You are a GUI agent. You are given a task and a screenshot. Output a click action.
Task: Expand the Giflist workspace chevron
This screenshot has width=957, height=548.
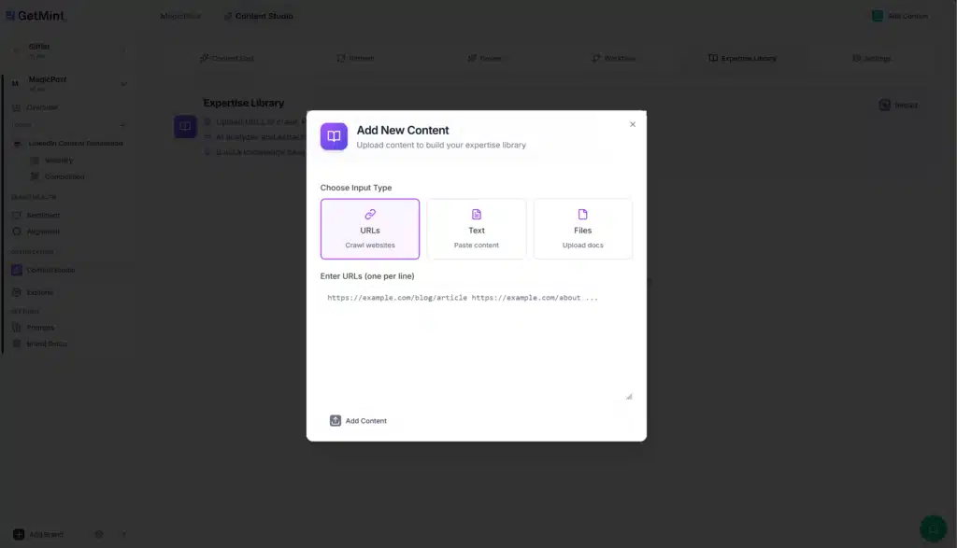[x=124, y=48]
